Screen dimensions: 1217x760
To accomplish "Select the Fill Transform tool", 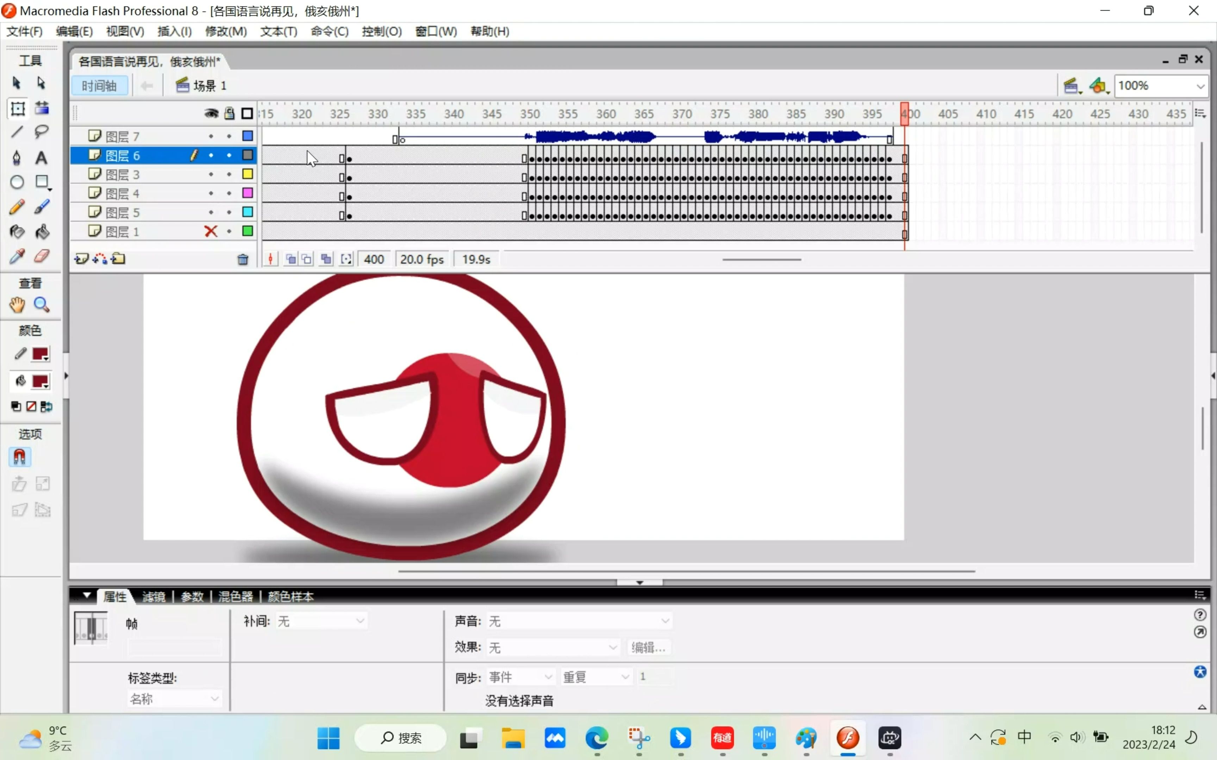I will (42, 108).
